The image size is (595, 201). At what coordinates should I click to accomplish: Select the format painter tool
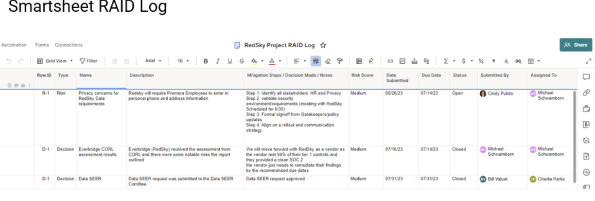(340, 61)
